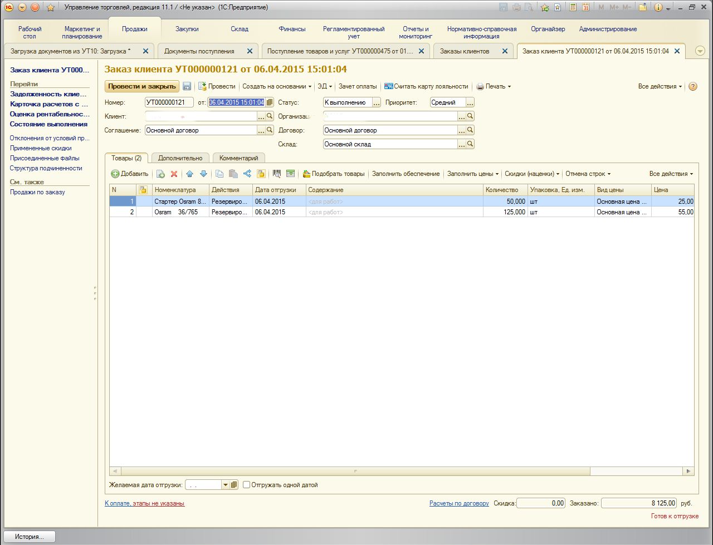Click the horizontal scrollbar of goods table
The height and width of the screenshot is (545, 713).
(355, 471)
